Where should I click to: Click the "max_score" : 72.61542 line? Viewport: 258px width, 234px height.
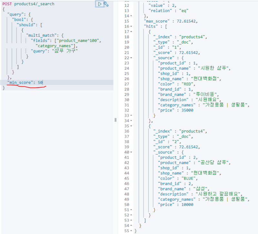click(171, 21)
